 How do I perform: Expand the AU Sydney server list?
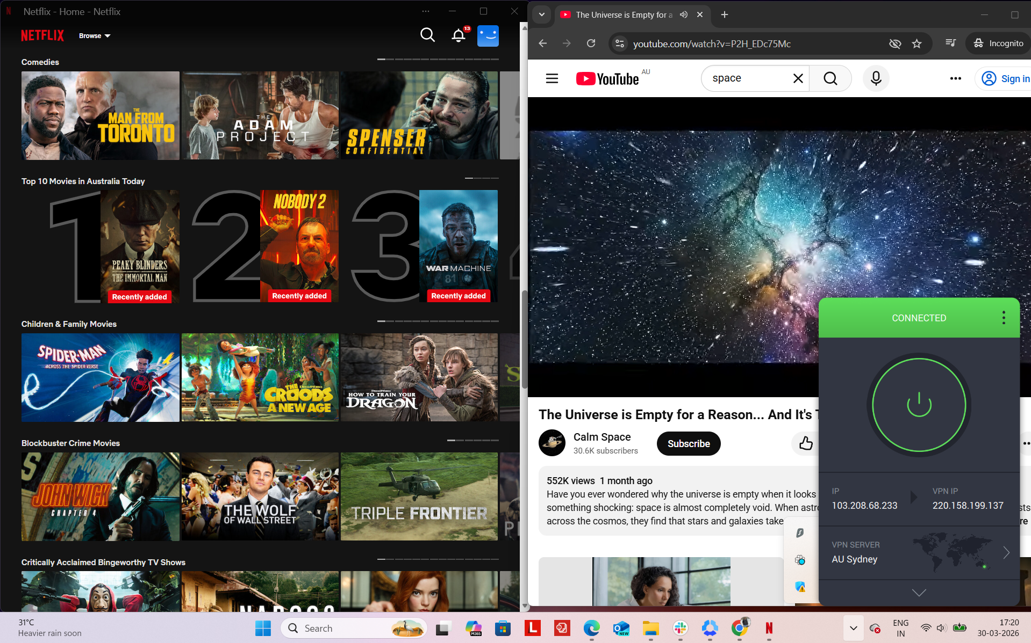pyautogui.click(x=1006, y=552)
